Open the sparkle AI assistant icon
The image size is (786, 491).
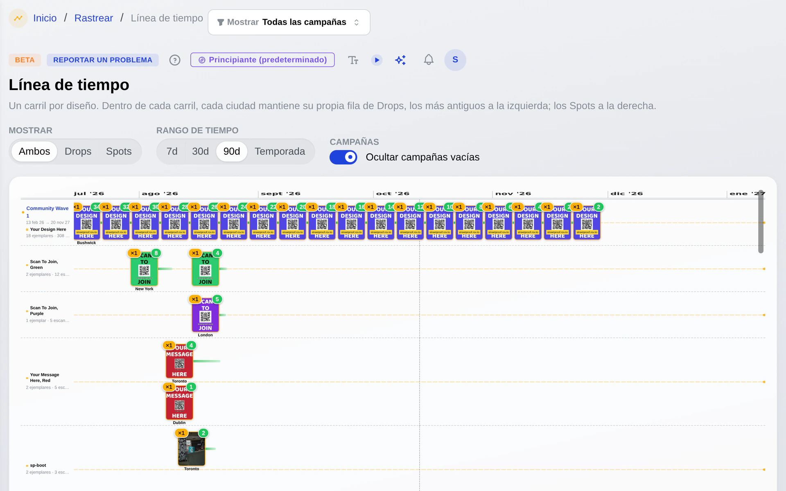(400, 60)
